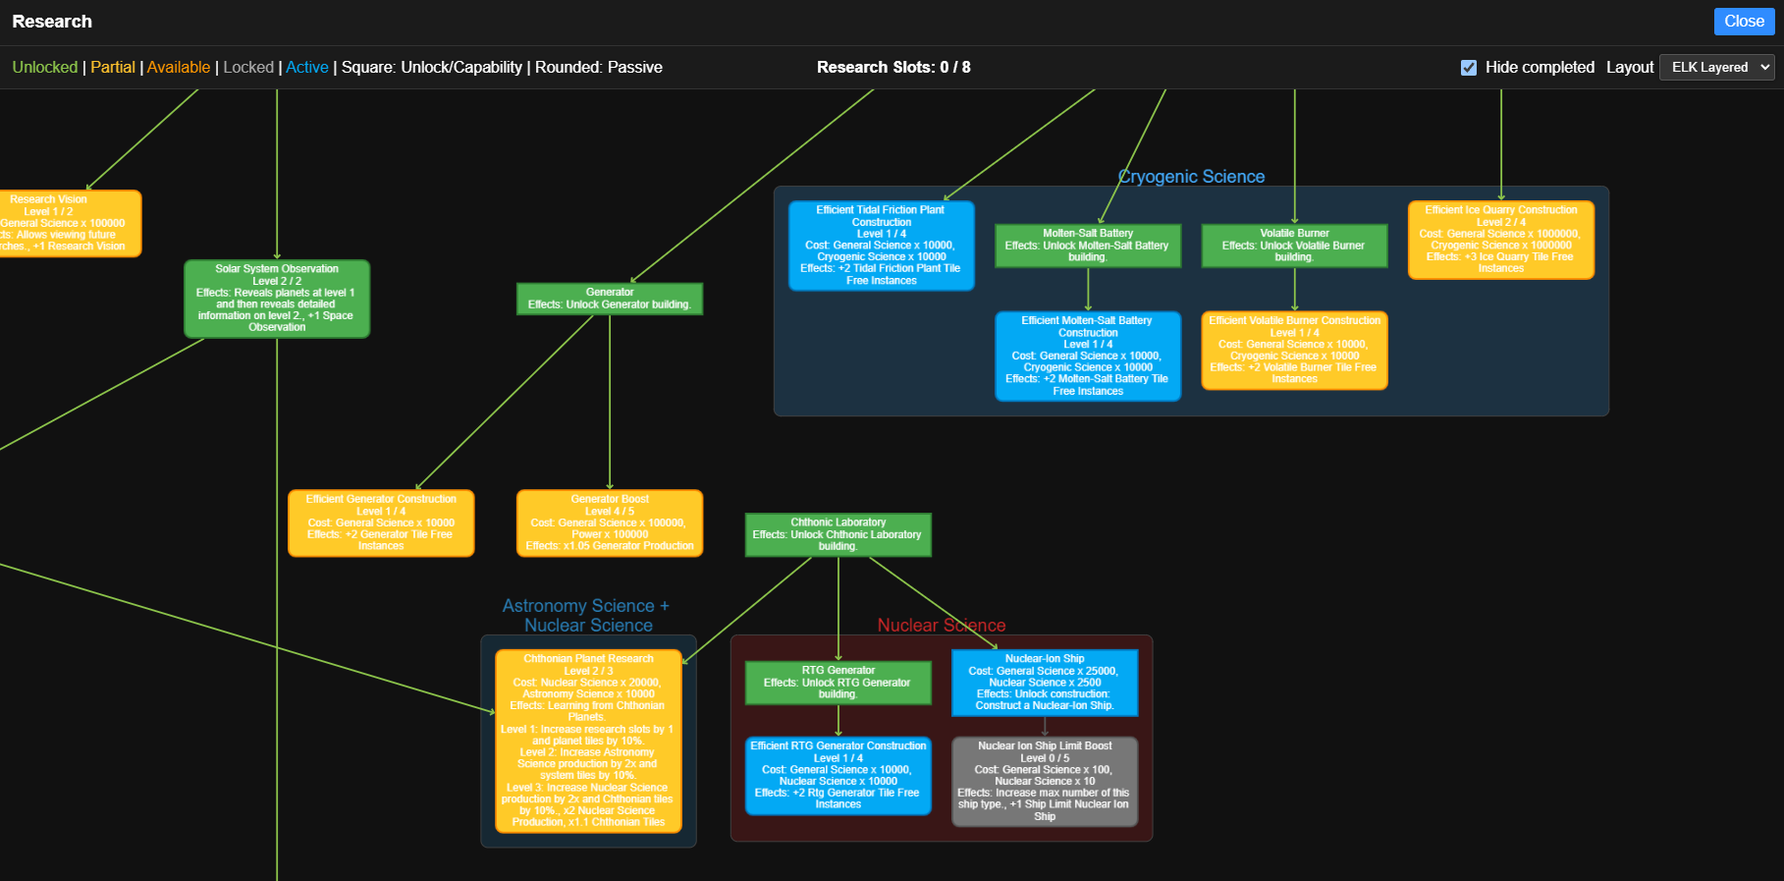This screenshot has width=1784, height=881.
Task: Select the Chthonian Planet Research node
Action: pyautogui.click(x=588, y=742)
